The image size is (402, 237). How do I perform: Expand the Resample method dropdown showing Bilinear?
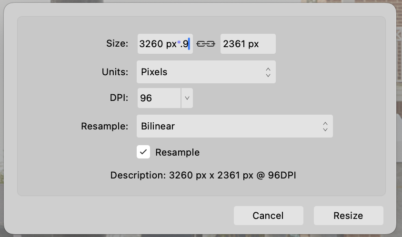click(x=235, y=126)
